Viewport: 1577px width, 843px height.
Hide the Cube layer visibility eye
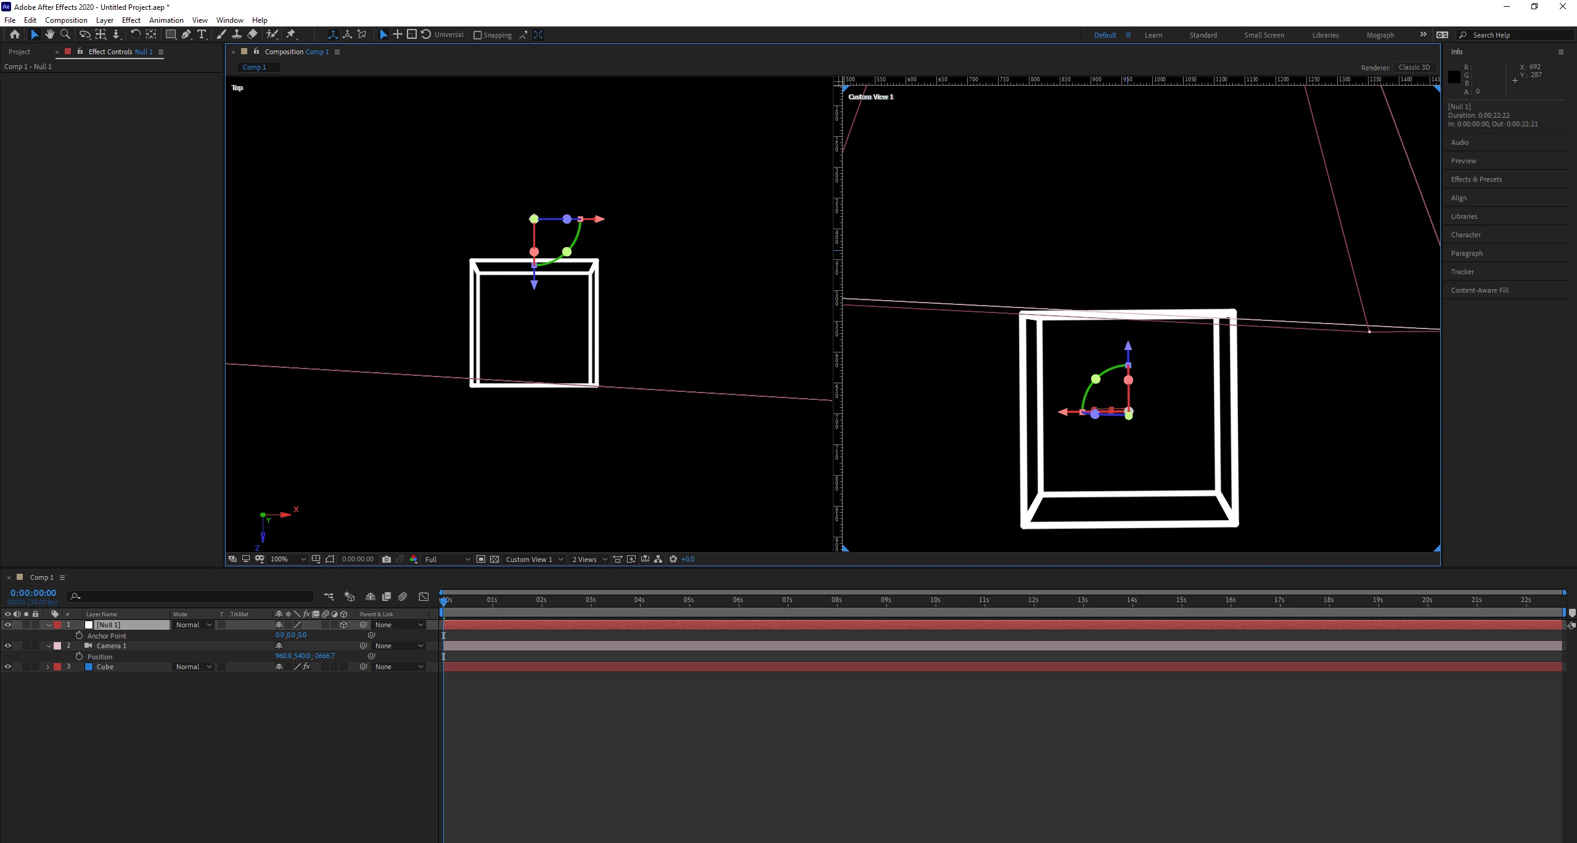[x=8, y=667]
